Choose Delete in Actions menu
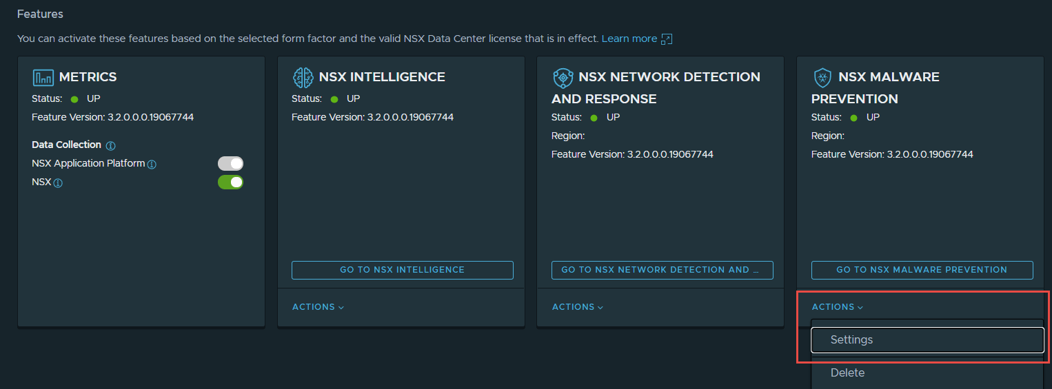The width and height of the screenshot is (1052, 389). coord(927,372)
